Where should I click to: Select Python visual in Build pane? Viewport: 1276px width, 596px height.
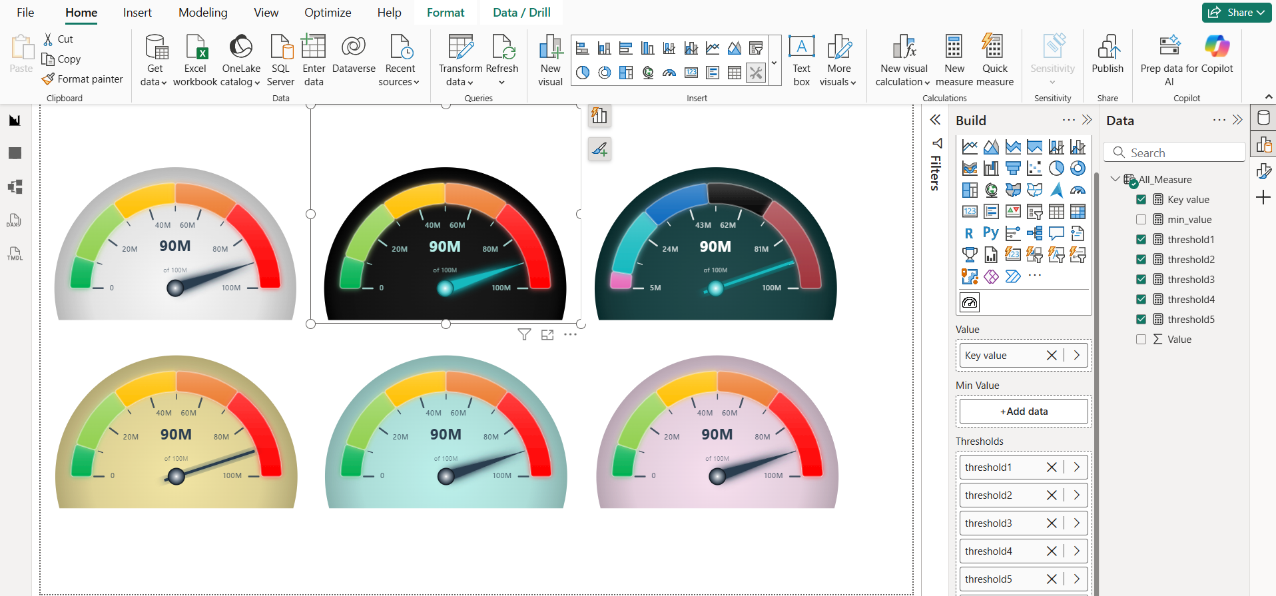[990, 233]
